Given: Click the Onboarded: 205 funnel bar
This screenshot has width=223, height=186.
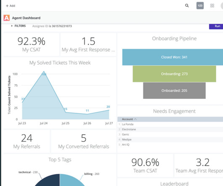Looking at the screenshot, I should [x=174, y=90].
